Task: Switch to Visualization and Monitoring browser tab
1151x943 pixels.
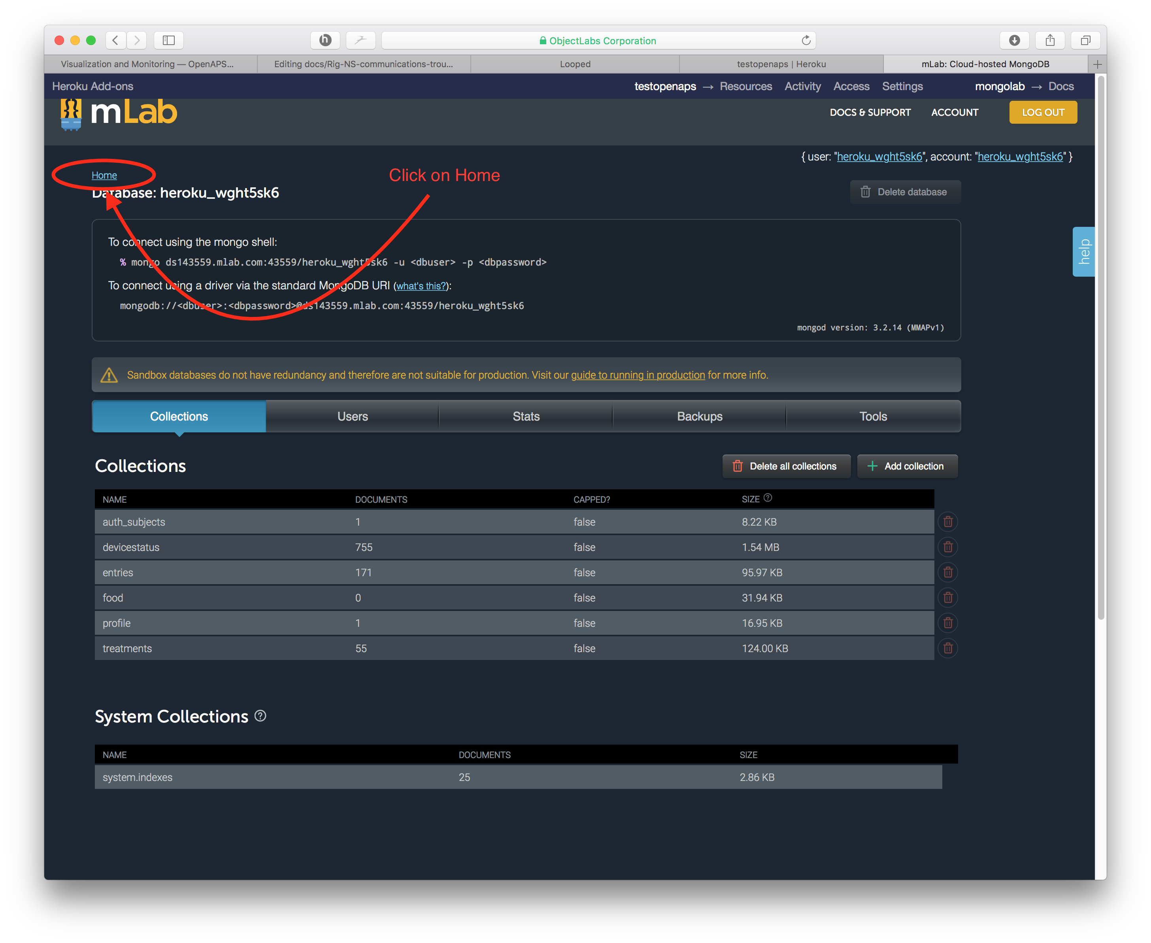Action: coord(151,64)
